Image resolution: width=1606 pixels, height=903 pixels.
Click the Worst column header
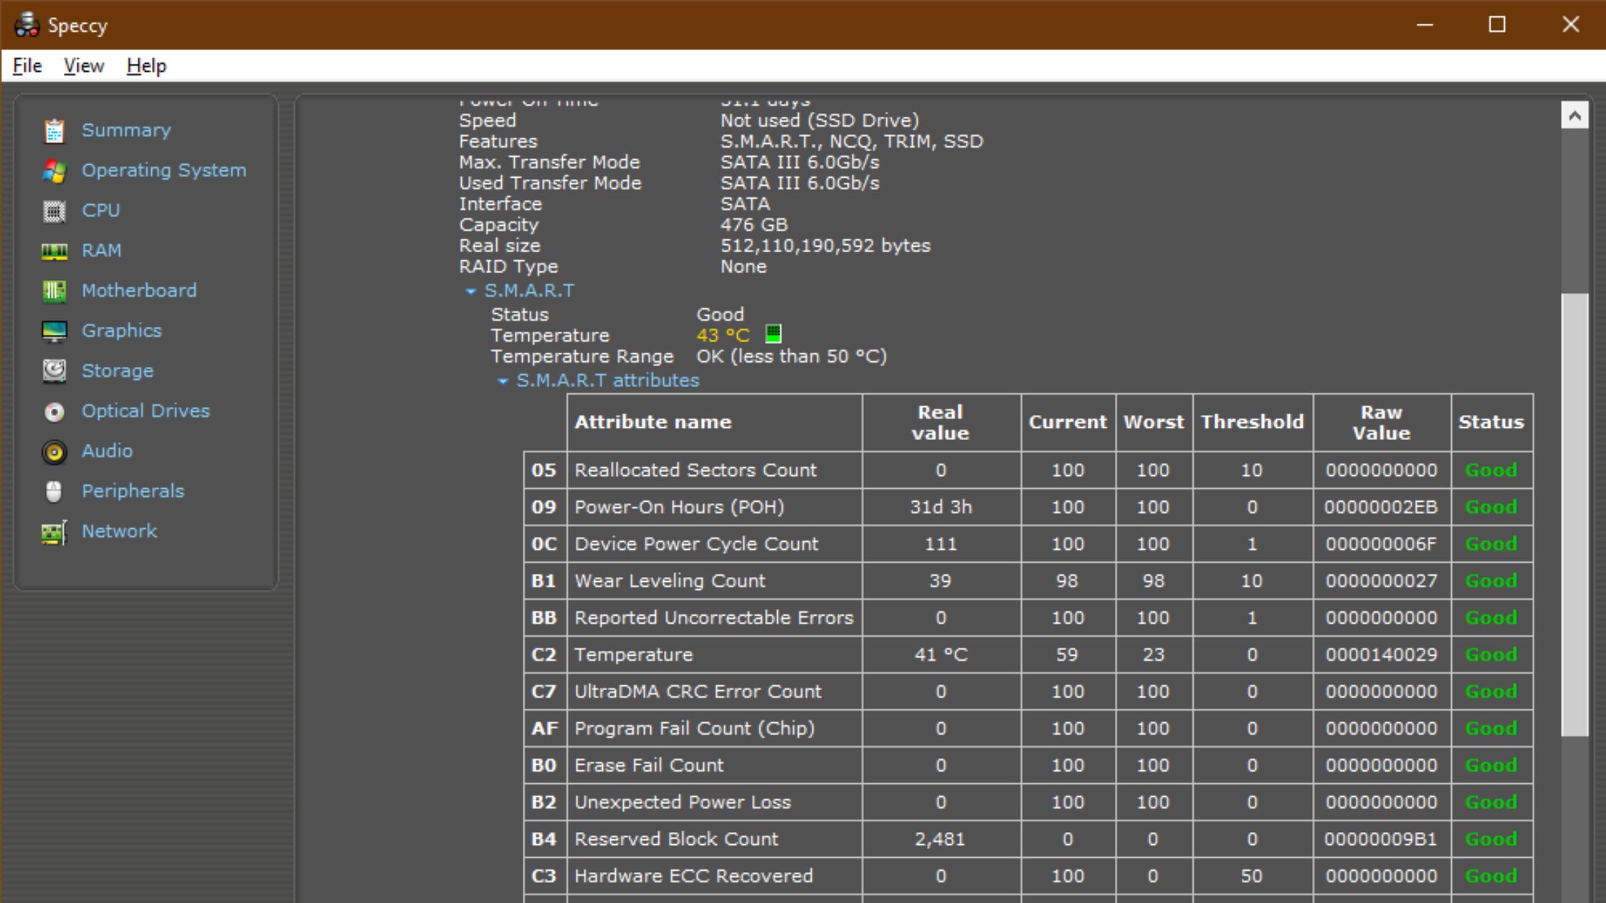[x=1154, y=422]
